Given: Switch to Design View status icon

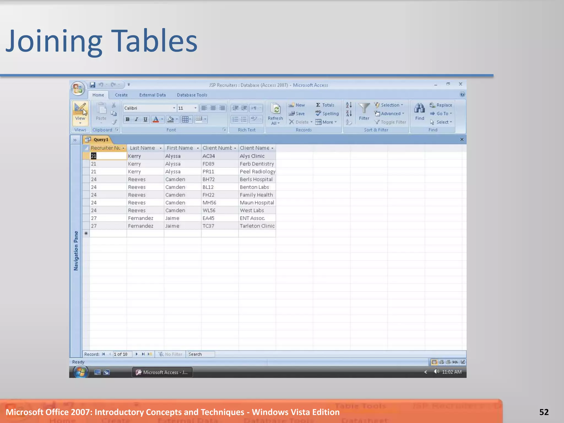Looking at the screenshot, I should pyautogui.click(x=463, y=362).
